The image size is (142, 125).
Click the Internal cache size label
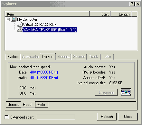click(x=91, y=83)
